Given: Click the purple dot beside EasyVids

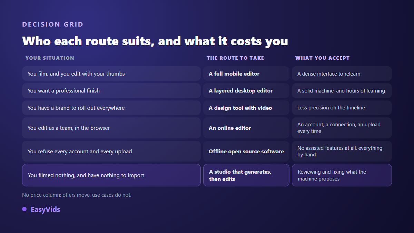Looking at the screenshot, I should (x=24, y=209).
